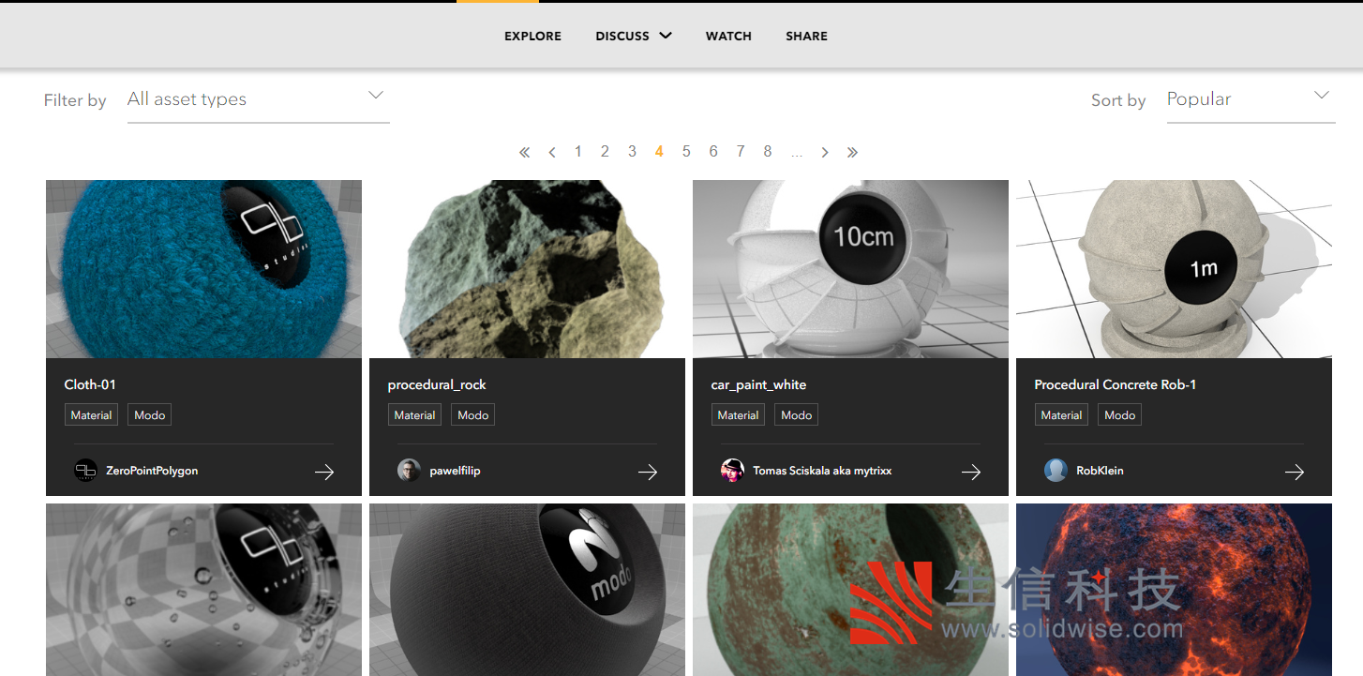Click Modo tag on car_paint_white
Image resolution: width=1363 pixels, height=676 pixels.
point(796,415)
